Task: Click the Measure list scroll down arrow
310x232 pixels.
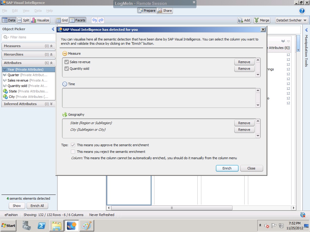Action: pyautogui.click(x=258, y=75)
